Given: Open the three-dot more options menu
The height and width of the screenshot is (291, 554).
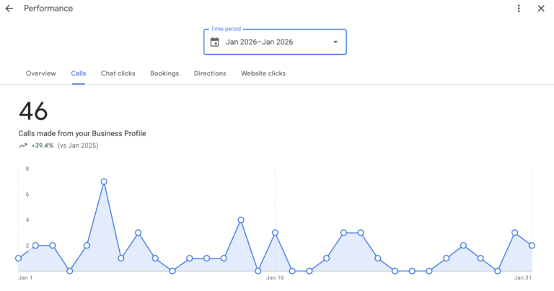Looking at the screenshot, I should (x=519, y=9).
